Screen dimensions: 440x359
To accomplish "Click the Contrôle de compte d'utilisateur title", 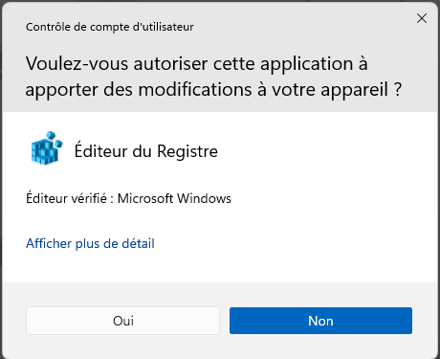I will [110, 27].
